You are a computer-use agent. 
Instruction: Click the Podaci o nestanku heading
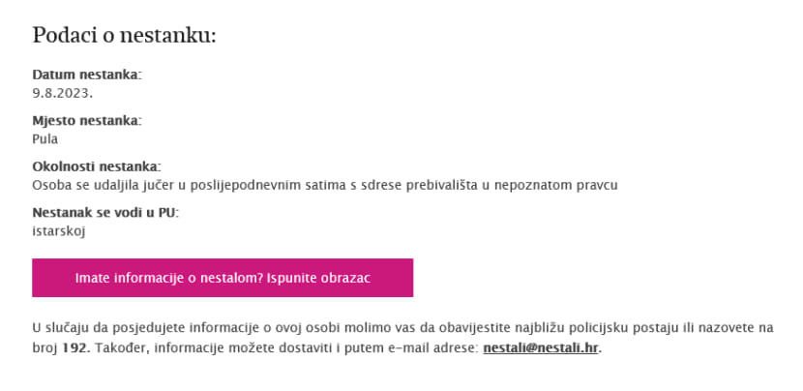pyautogui.click(x=125, y=36)
